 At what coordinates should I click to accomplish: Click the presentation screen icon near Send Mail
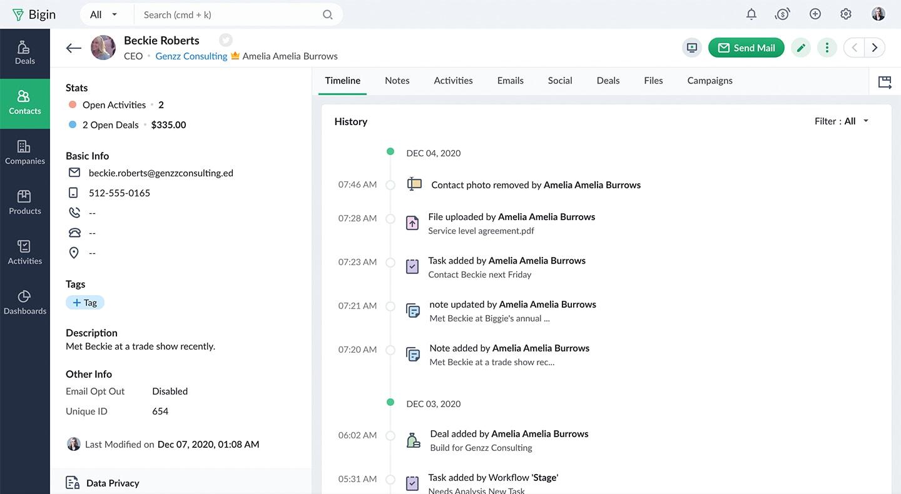(691, 48)
